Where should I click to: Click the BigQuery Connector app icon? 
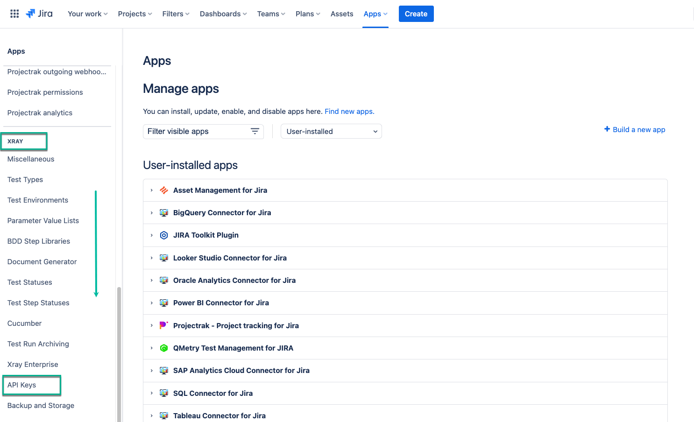pyautogui.click(x=164, y=213)
